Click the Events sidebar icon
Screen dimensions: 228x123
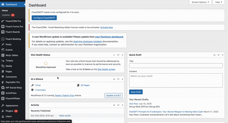[3, 50]
